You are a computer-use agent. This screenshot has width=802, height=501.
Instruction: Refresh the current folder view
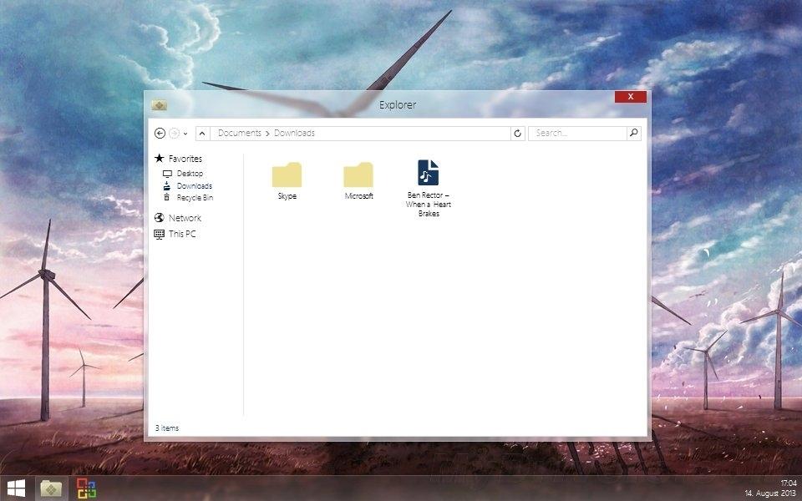coord(518,133)
